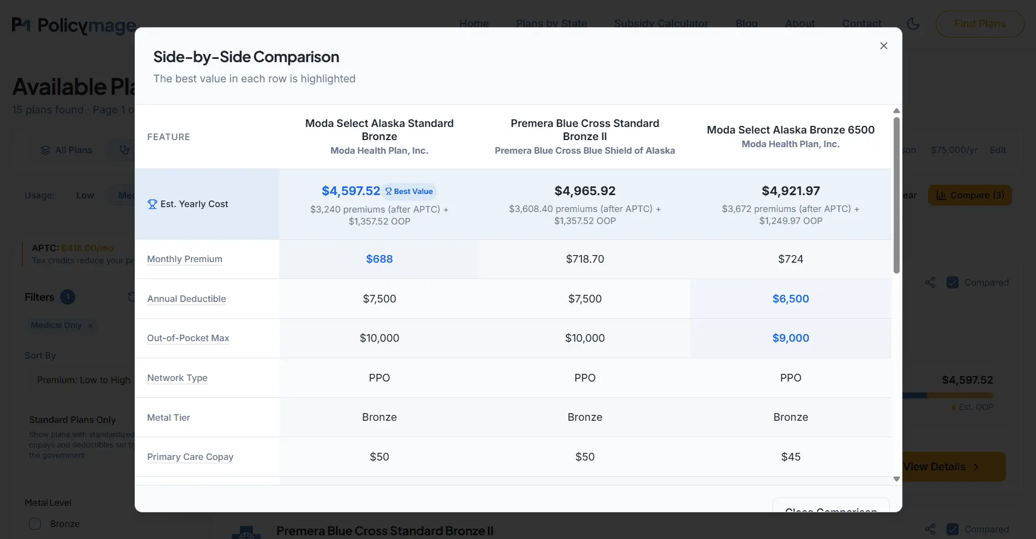Screen dimensions: 1036x539
Task: Click the Primary Care Copay feature label
Action: click(190, 457)
